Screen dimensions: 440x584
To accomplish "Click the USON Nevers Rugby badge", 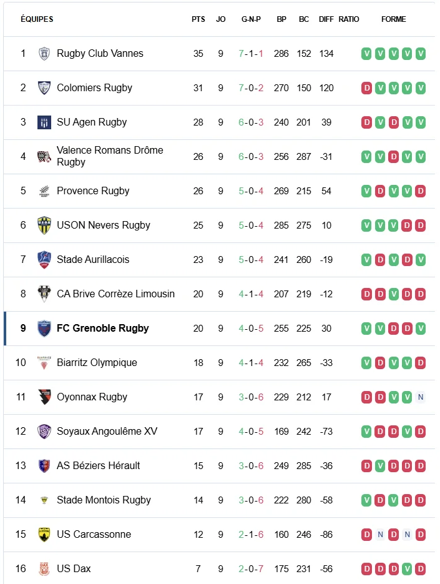I will tap(44, 225).
